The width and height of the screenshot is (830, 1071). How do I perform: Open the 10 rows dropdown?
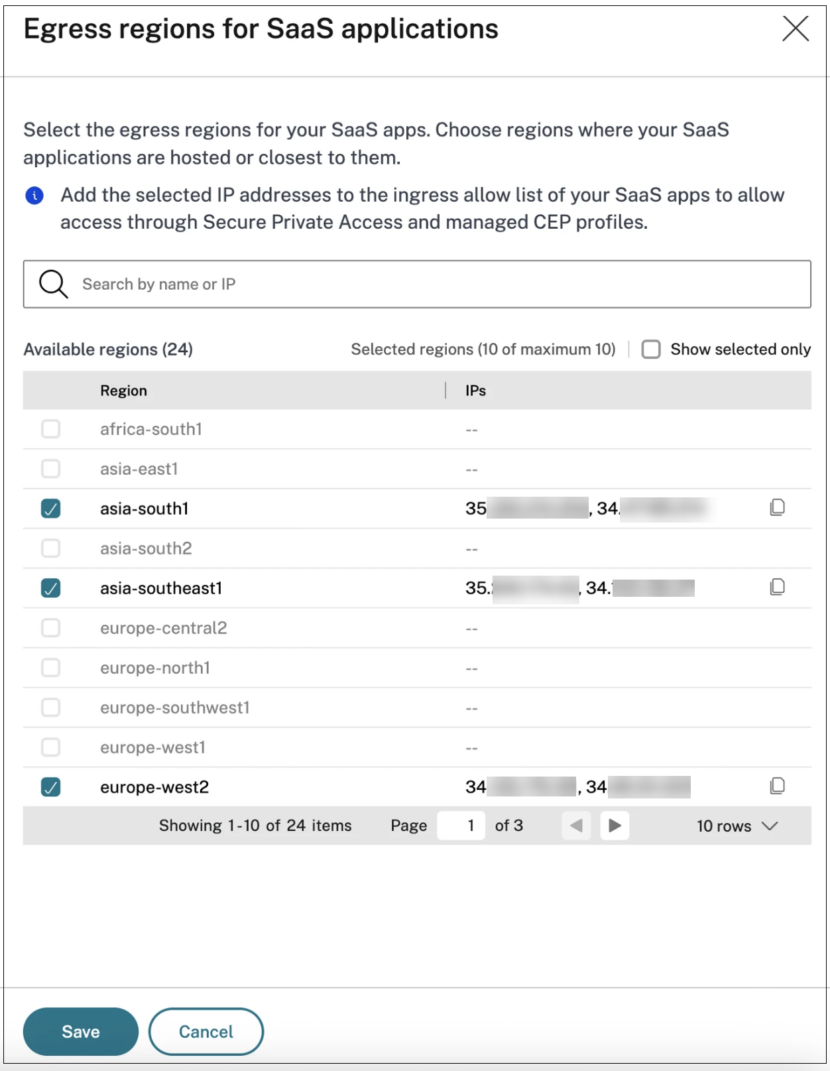(x=737, y=826)
